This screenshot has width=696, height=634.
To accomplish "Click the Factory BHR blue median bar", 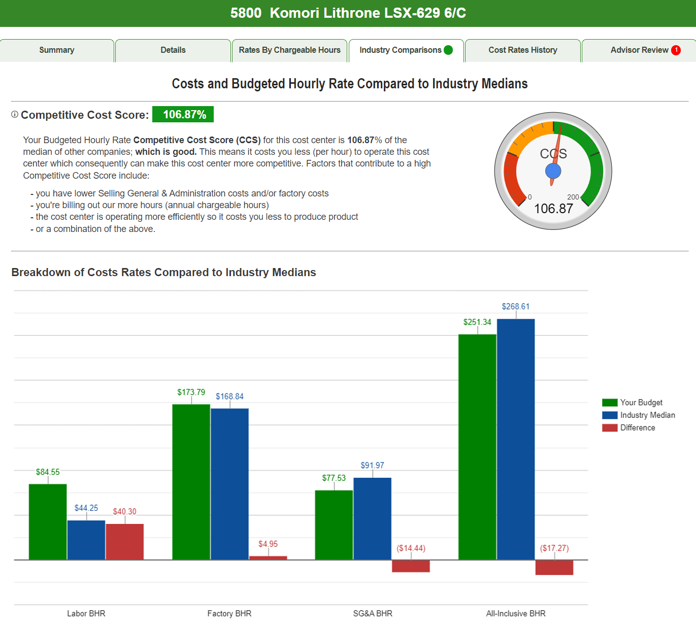I will 230,484.
